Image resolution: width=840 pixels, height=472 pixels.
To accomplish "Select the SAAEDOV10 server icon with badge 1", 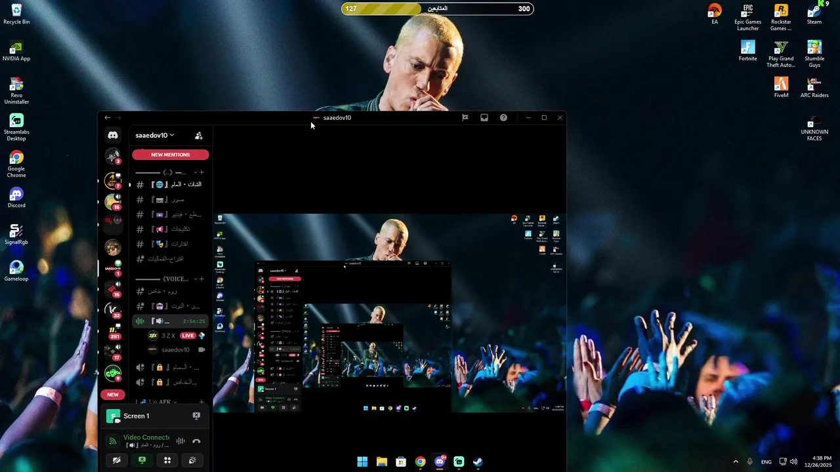I will pos(113,267).
